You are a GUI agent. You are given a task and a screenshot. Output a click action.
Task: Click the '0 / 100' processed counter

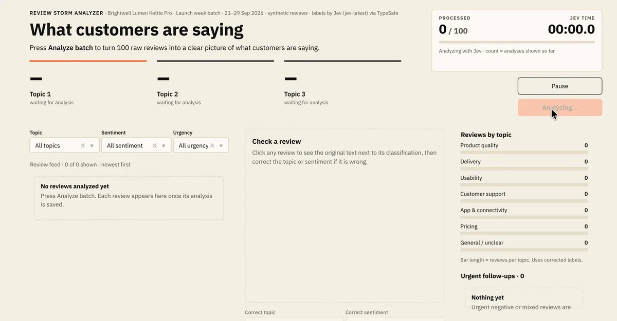pos(453,30)
